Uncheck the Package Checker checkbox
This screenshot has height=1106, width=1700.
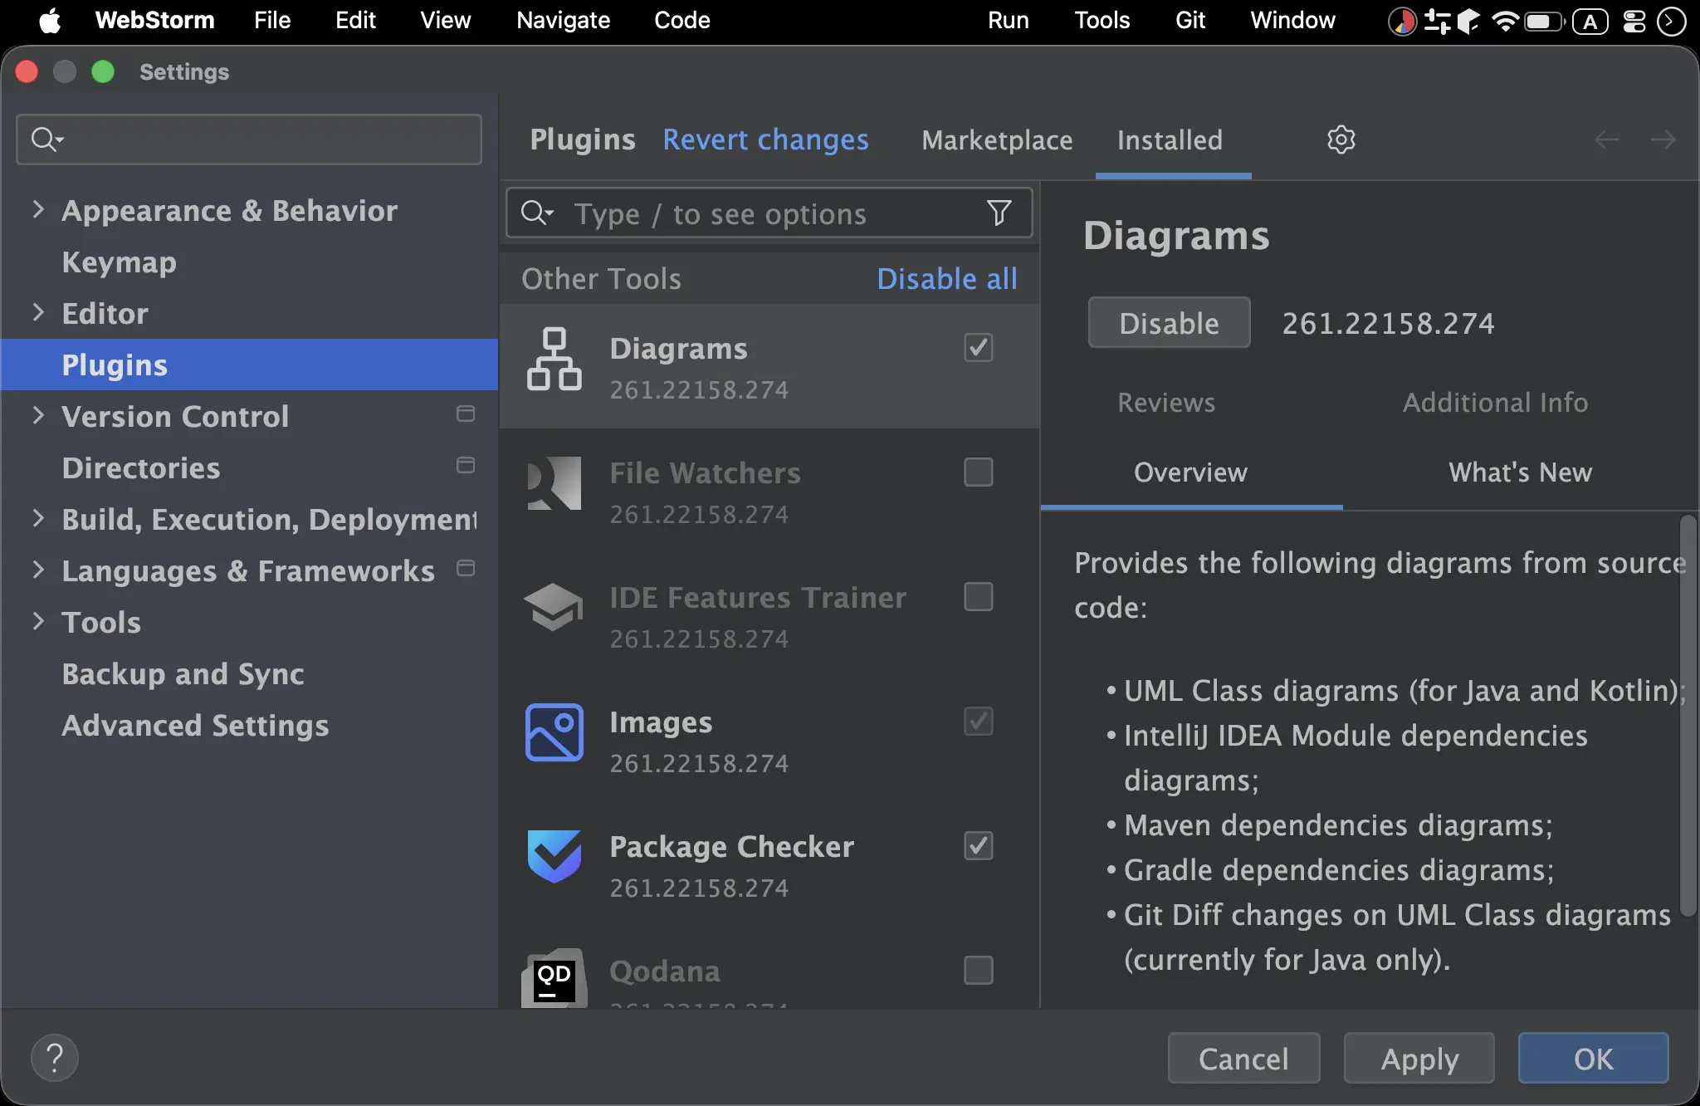click(x=979, y=845)
